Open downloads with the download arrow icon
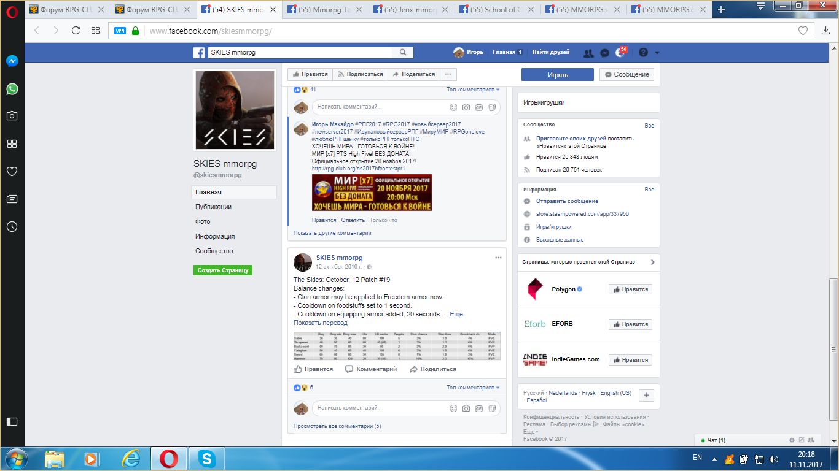The image size is (839, 471). 825,31
